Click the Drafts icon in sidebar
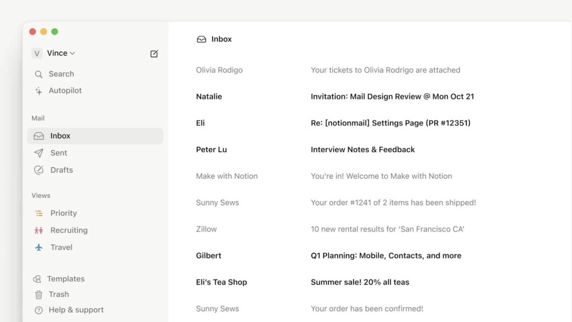572x322 pixels. click(x=39, y=170)
